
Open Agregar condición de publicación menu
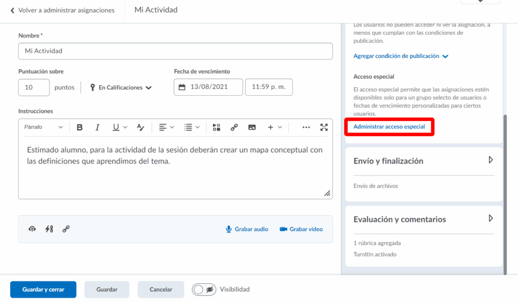tap(400, 56)
